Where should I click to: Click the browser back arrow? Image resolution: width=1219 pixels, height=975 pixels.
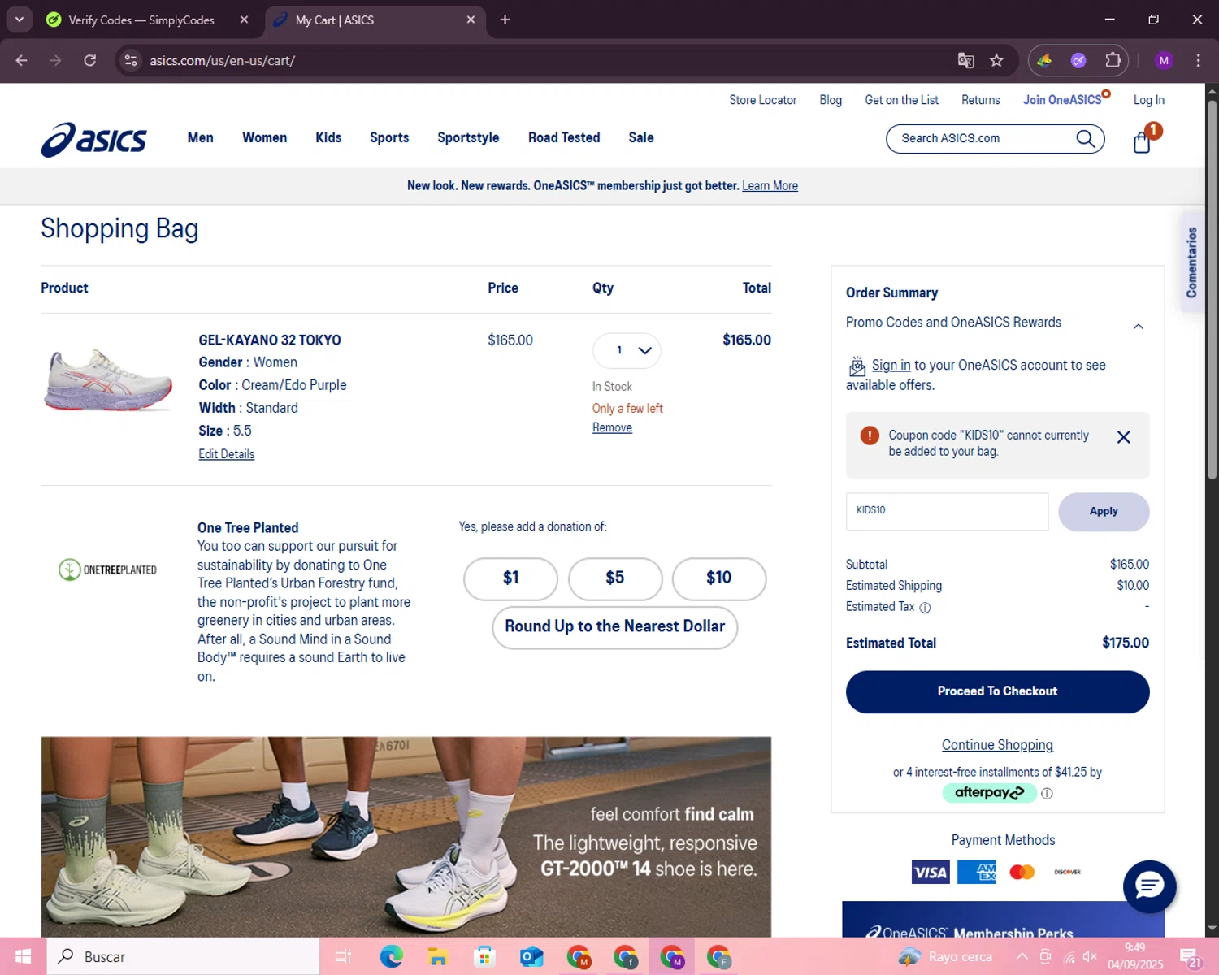pos(22,60)
